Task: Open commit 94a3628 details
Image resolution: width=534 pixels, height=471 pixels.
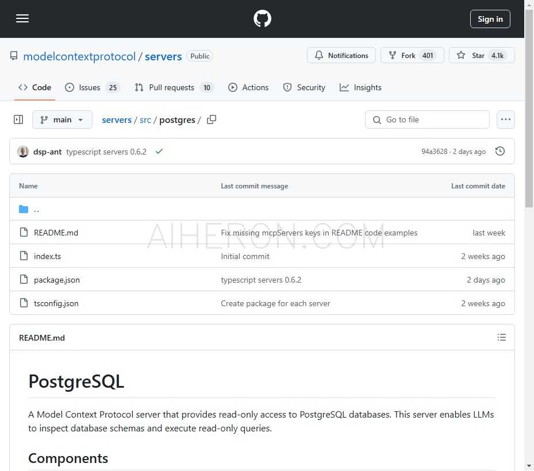Action: [435, 151]
